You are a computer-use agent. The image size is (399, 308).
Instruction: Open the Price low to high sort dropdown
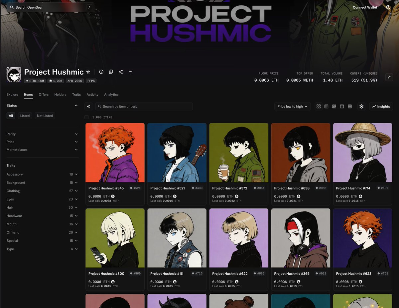(293, 107)
